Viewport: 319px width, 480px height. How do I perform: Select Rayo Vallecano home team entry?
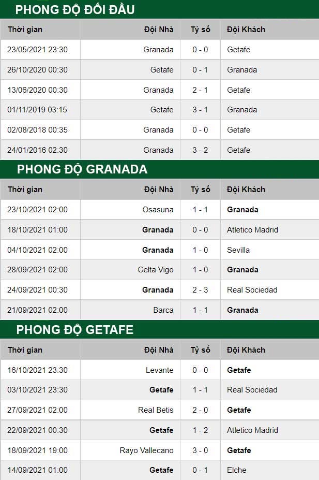coord(147,450)
